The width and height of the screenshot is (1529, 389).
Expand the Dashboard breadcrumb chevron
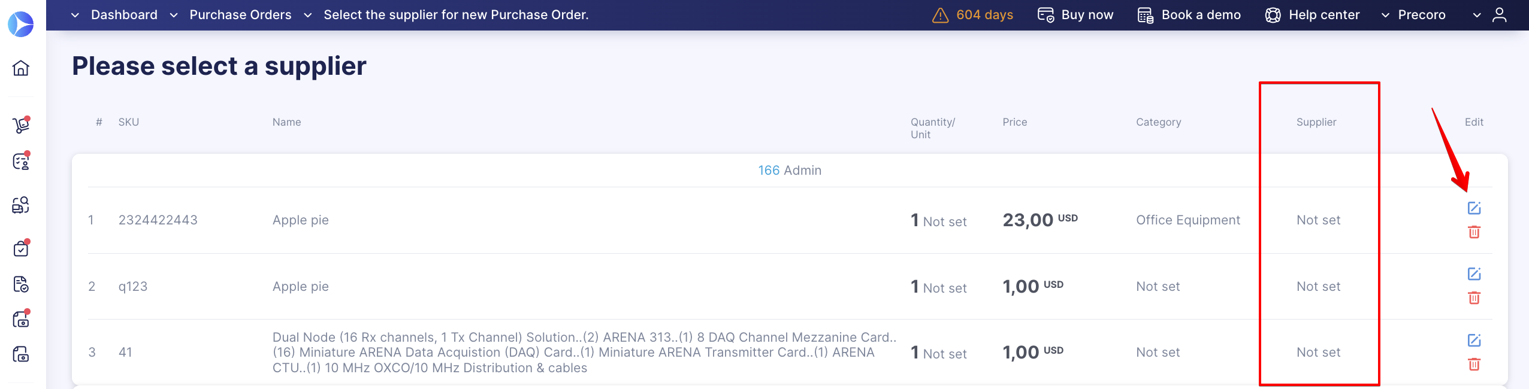pos(75,15)
